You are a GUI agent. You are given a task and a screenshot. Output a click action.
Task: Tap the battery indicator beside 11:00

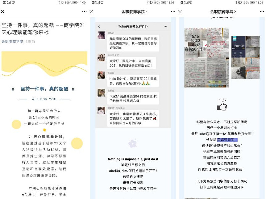pos(75,3)
